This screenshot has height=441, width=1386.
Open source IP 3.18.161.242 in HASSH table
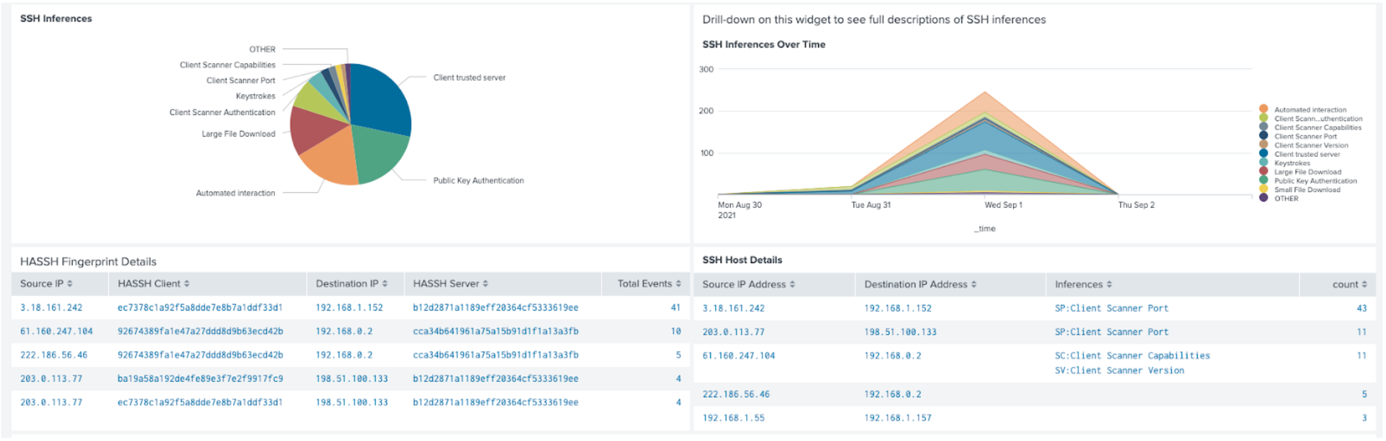click(51, 307)
